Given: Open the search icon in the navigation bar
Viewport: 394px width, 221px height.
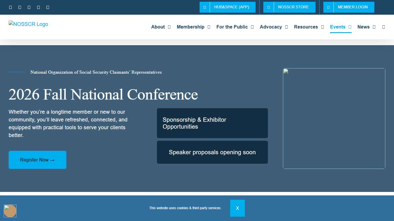Looking at the screenshot, I should point(383,27).
